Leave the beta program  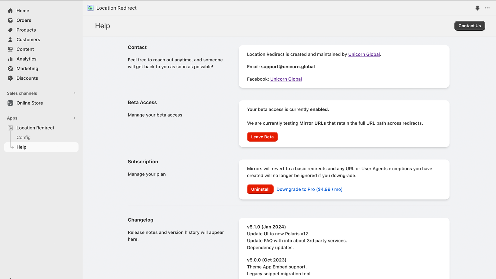coord(262,137)
